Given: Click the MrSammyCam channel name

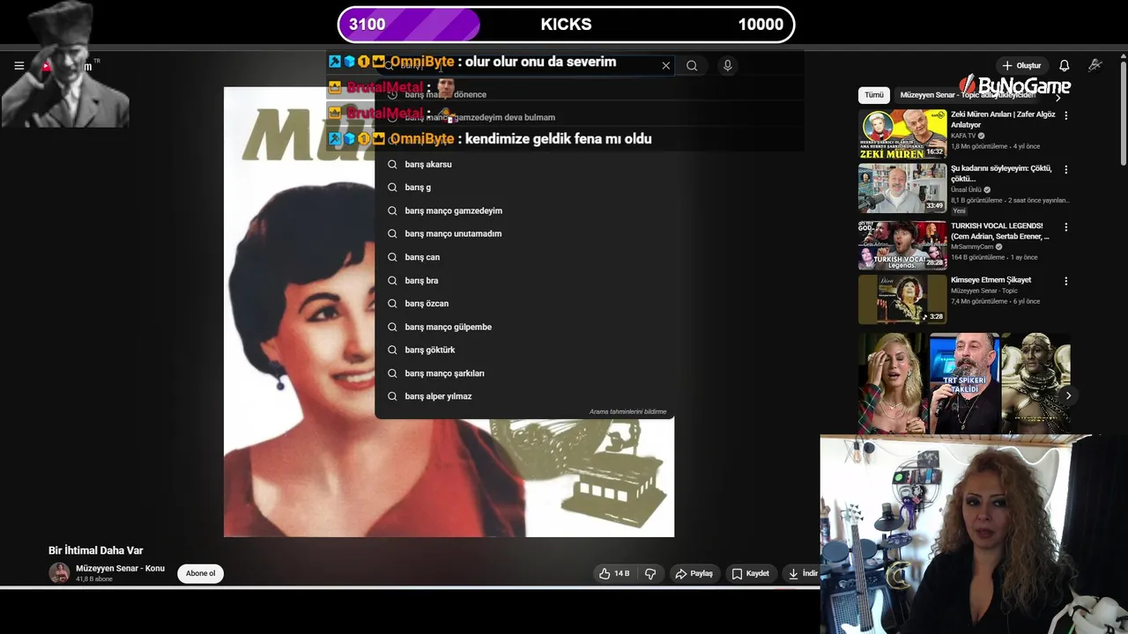Looking at the screenshot, I should coord(972,247).
